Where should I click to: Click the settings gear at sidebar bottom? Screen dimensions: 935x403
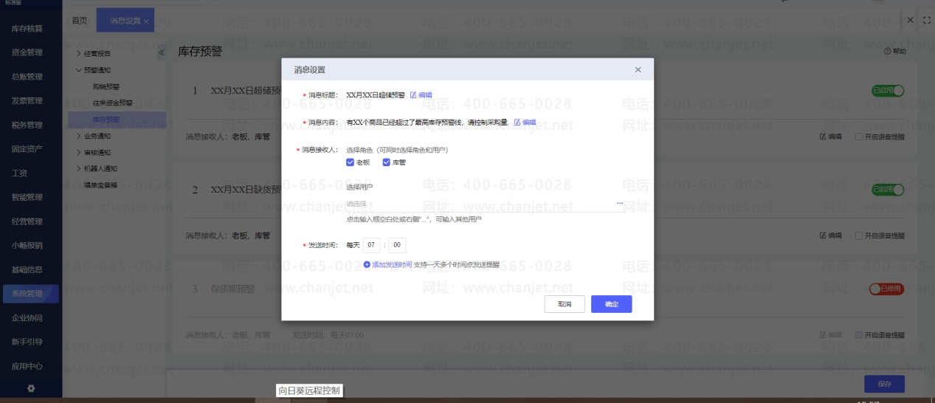[31, 388]
